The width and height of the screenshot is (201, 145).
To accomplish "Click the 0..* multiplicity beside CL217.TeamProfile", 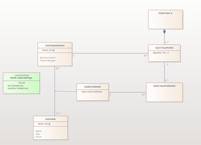I will (146, 56).
